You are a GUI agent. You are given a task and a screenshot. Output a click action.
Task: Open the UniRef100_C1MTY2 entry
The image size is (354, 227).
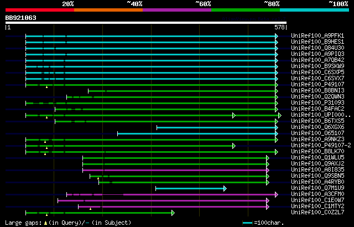(x=317, y=207)
